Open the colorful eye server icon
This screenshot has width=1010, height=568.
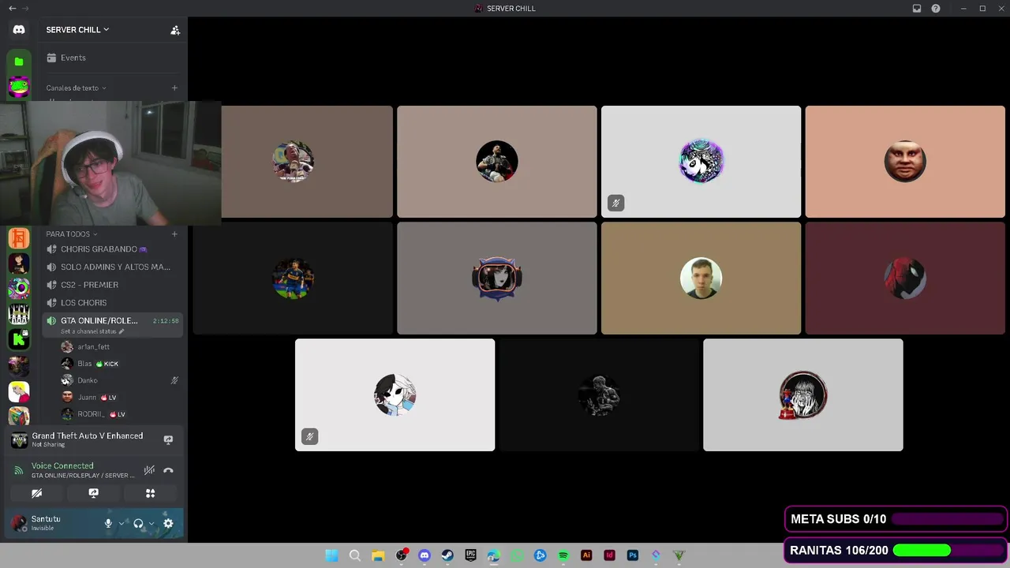19,288
